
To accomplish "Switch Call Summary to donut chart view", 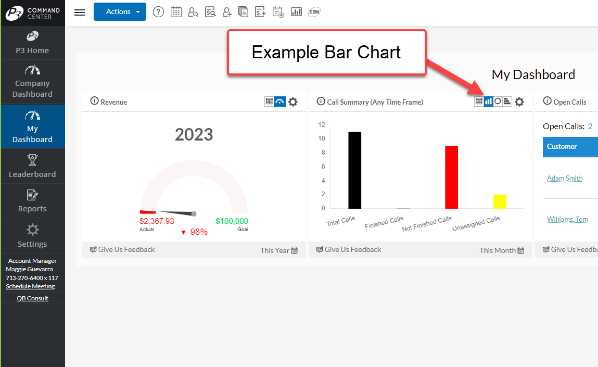I will click(498, 102).
